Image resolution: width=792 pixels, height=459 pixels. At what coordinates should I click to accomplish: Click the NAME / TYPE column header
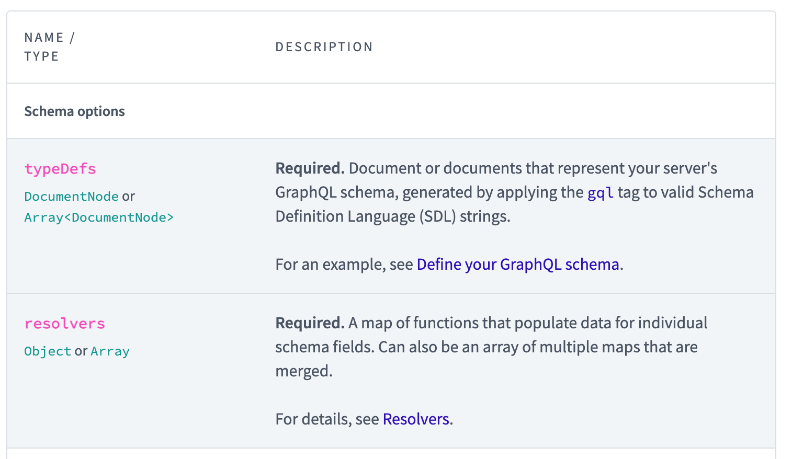point(49,47)
